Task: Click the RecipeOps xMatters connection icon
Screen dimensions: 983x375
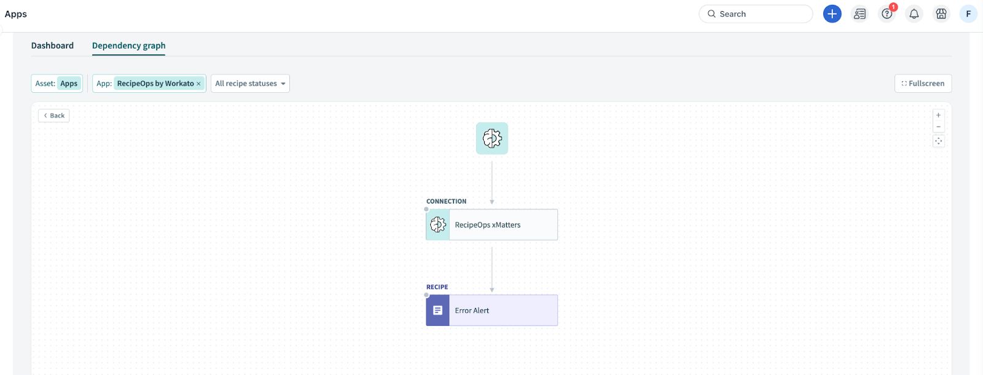Action: (438, 225)
